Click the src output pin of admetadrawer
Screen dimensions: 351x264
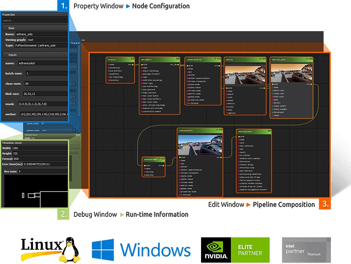[163, 166]
